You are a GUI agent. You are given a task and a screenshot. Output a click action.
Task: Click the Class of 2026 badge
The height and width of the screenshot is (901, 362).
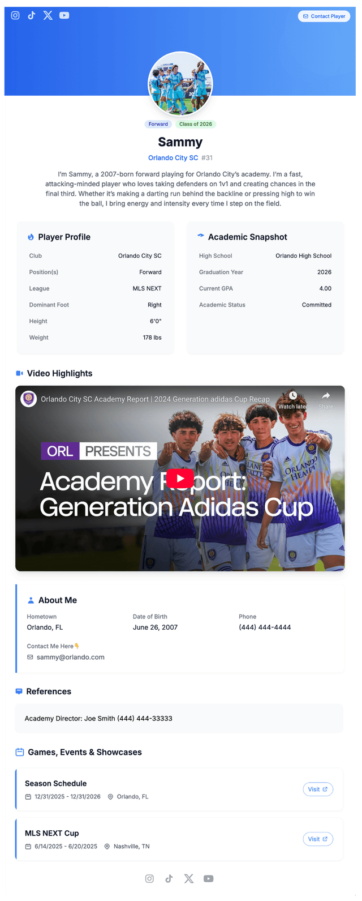(x=196, y=124)
